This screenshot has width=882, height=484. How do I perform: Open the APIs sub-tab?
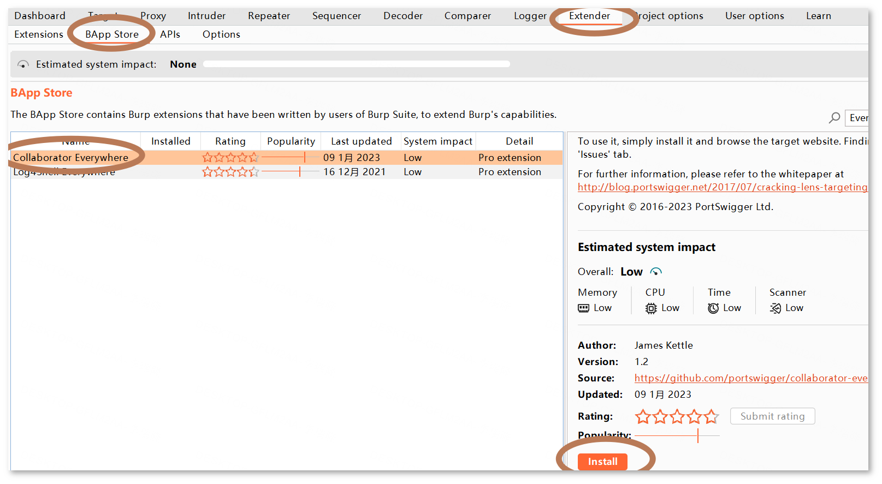[x=170, y=34]
